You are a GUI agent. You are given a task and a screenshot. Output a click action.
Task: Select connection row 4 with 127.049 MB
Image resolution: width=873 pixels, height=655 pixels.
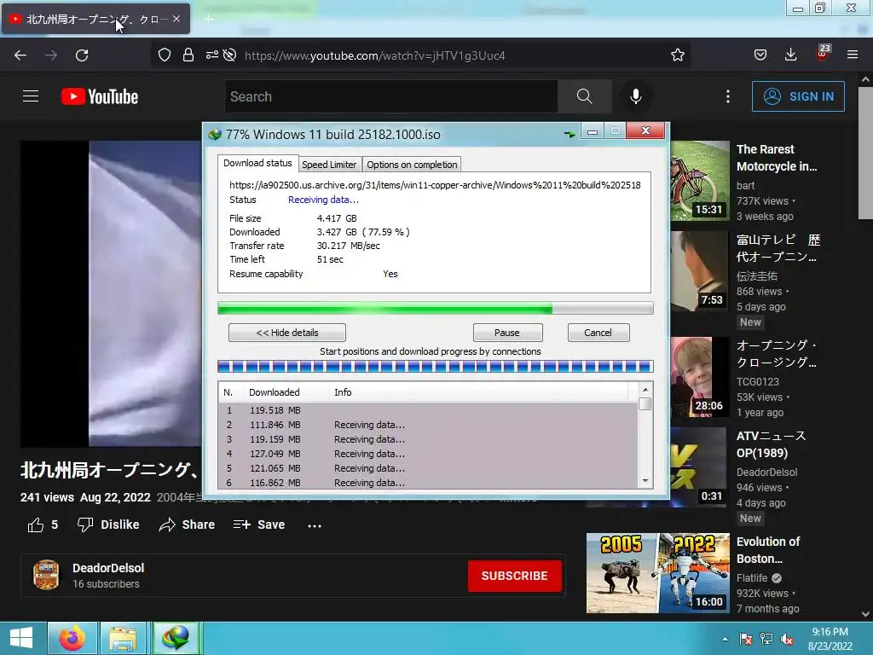pyautogui.click(x=428, y=454)
